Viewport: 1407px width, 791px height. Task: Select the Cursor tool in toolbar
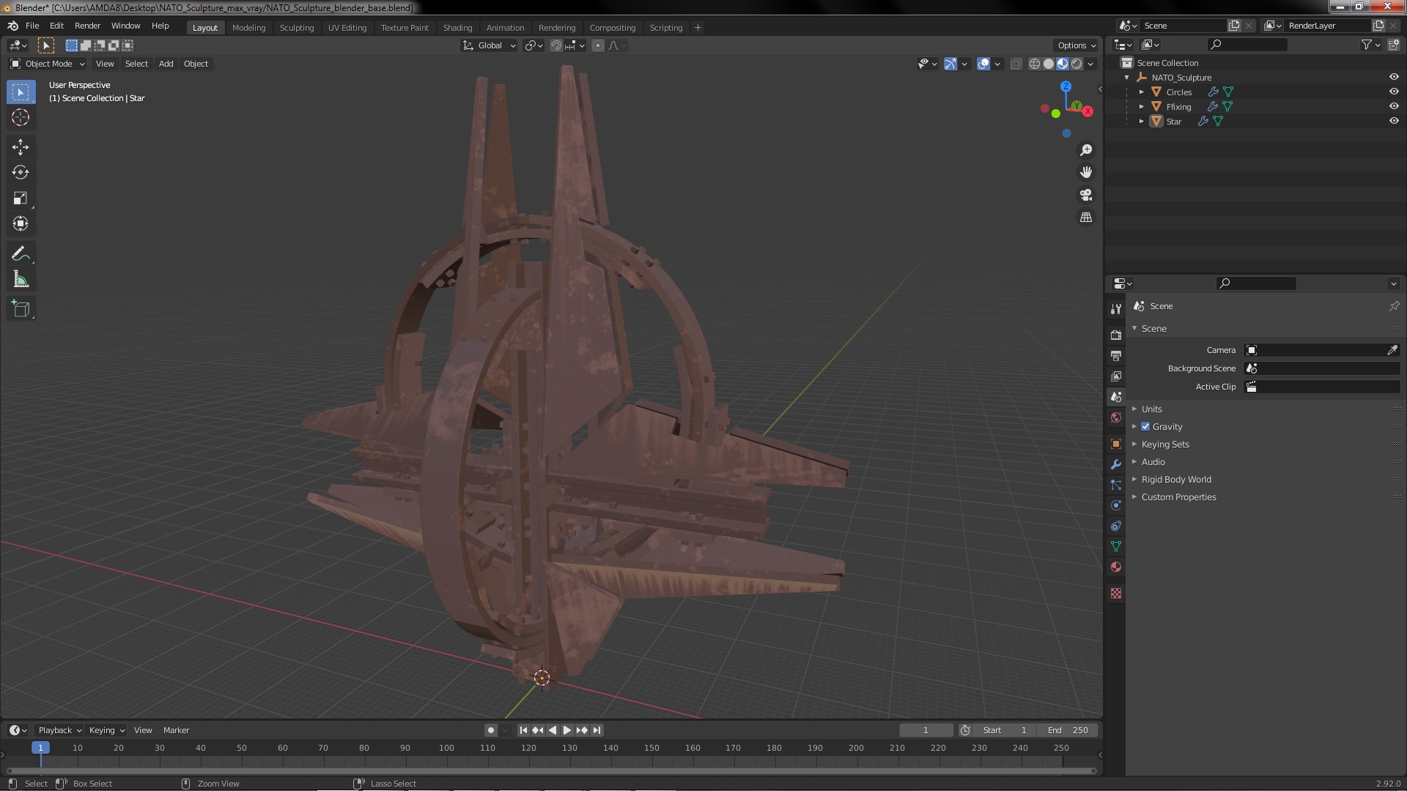pyautogui.click(x=21, y=117)
